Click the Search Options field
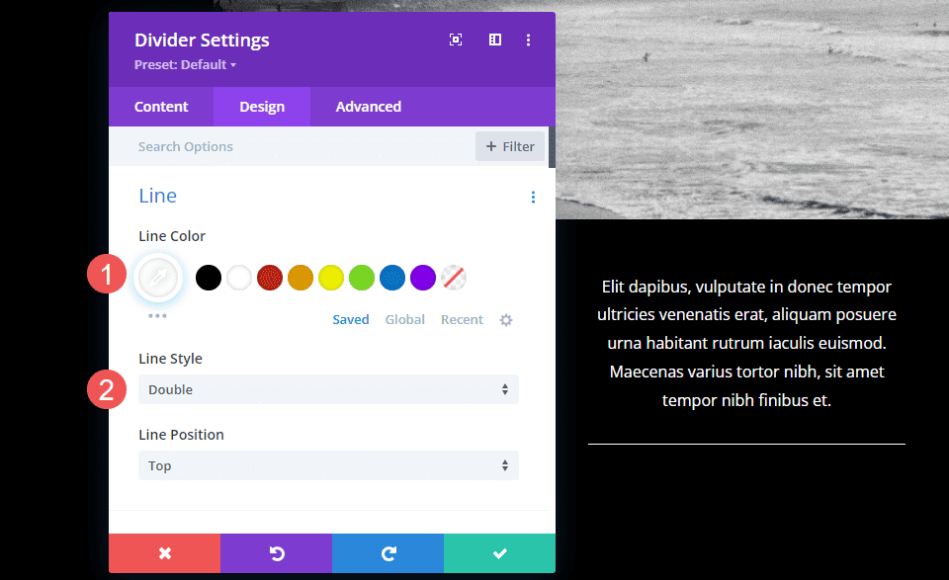949x580 pixels. (247, 145)
